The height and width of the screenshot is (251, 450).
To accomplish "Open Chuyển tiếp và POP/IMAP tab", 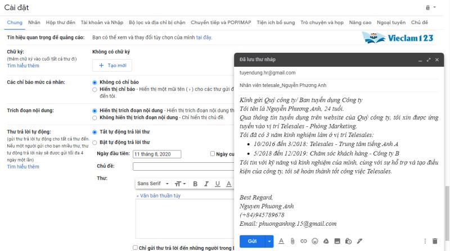I will pos(221,22).
